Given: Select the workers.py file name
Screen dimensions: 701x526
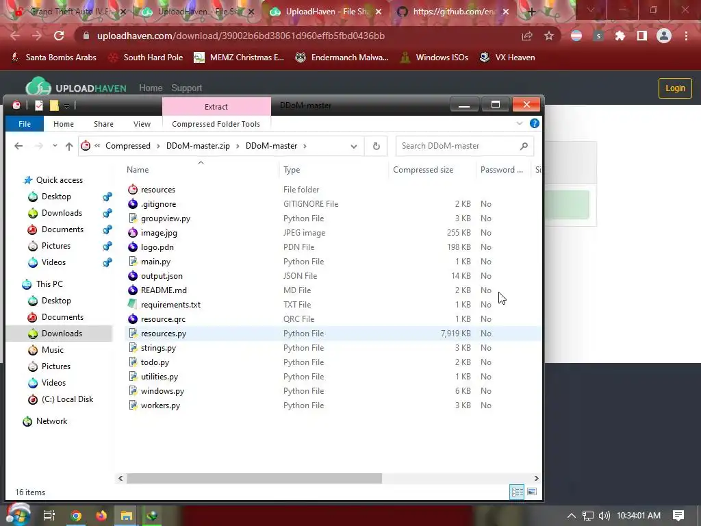Looking at the screenshot, I should point(160,405).
